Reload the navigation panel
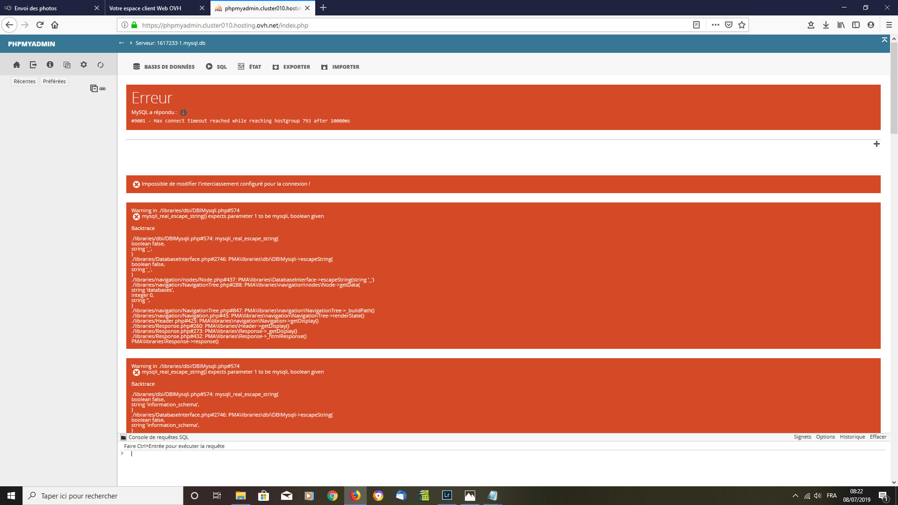 point(100,65)
